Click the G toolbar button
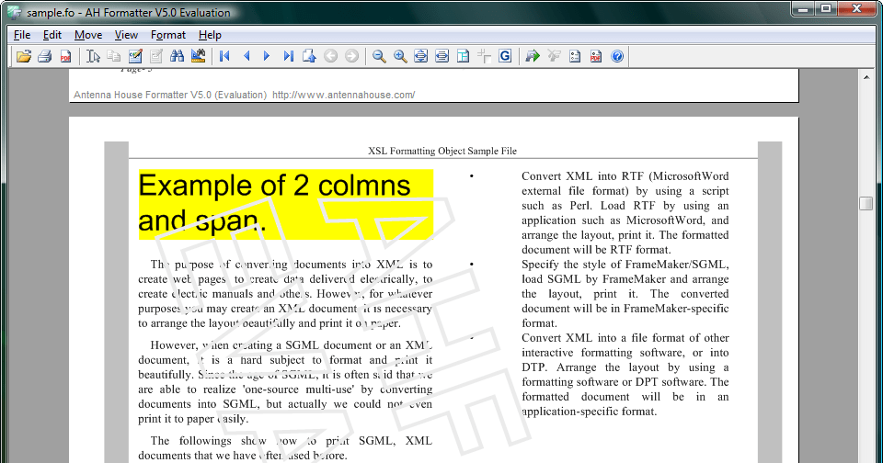 505,56
